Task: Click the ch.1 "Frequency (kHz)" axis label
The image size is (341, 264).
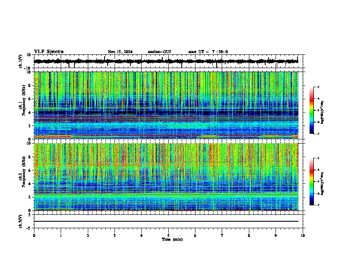Action: pos(24,100)
